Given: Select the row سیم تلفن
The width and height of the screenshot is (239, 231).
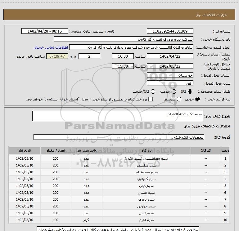Looking at the screenshot, I should 119,213.
